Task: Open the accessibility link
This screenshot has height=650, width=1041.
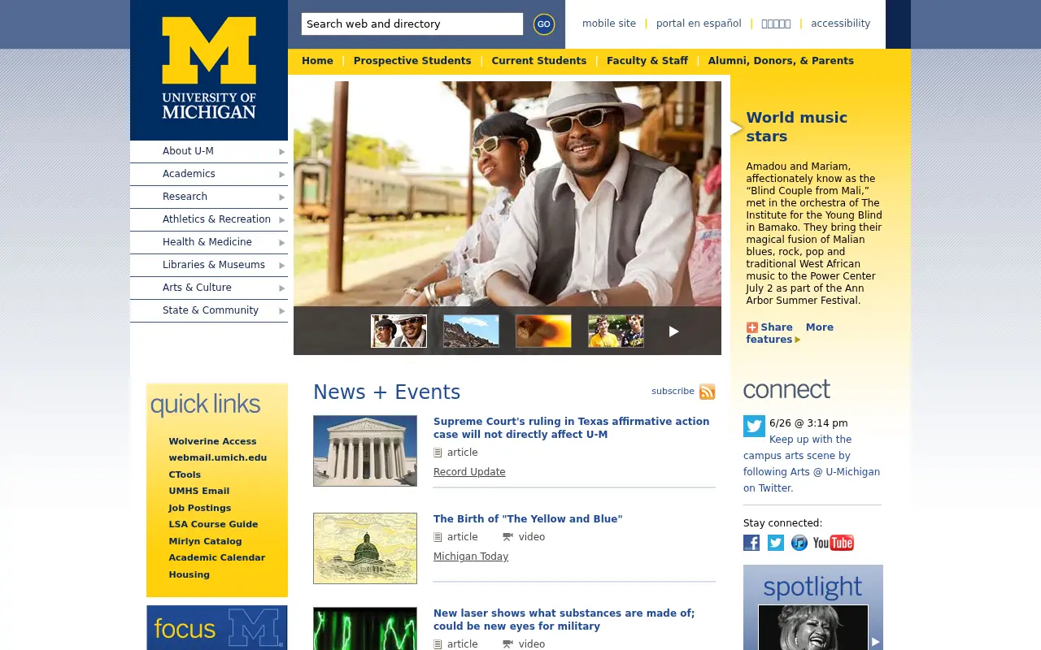Action: (840, 24)
